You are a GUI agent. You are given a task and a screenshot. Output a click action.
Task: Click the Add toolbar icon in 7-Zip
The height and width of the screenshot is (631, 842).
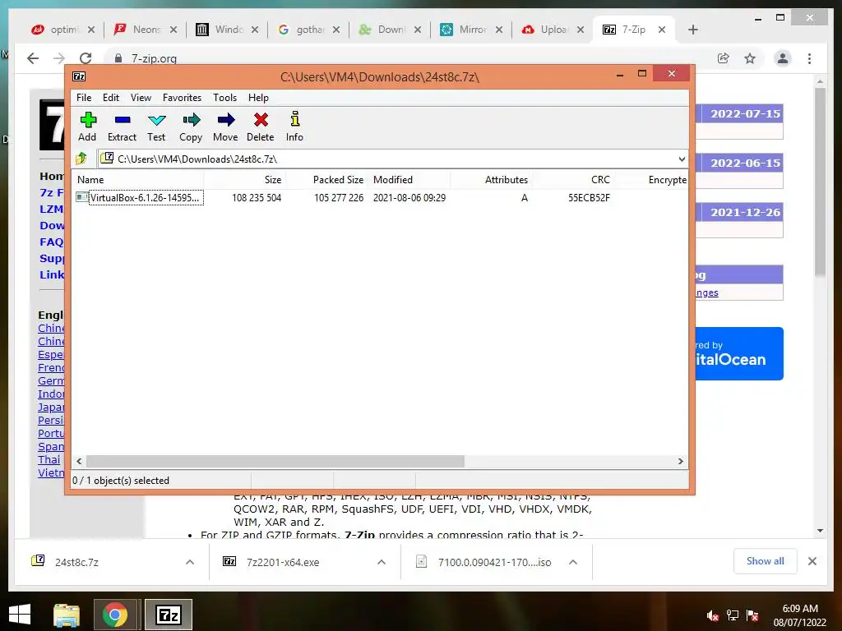pos(87,127)
